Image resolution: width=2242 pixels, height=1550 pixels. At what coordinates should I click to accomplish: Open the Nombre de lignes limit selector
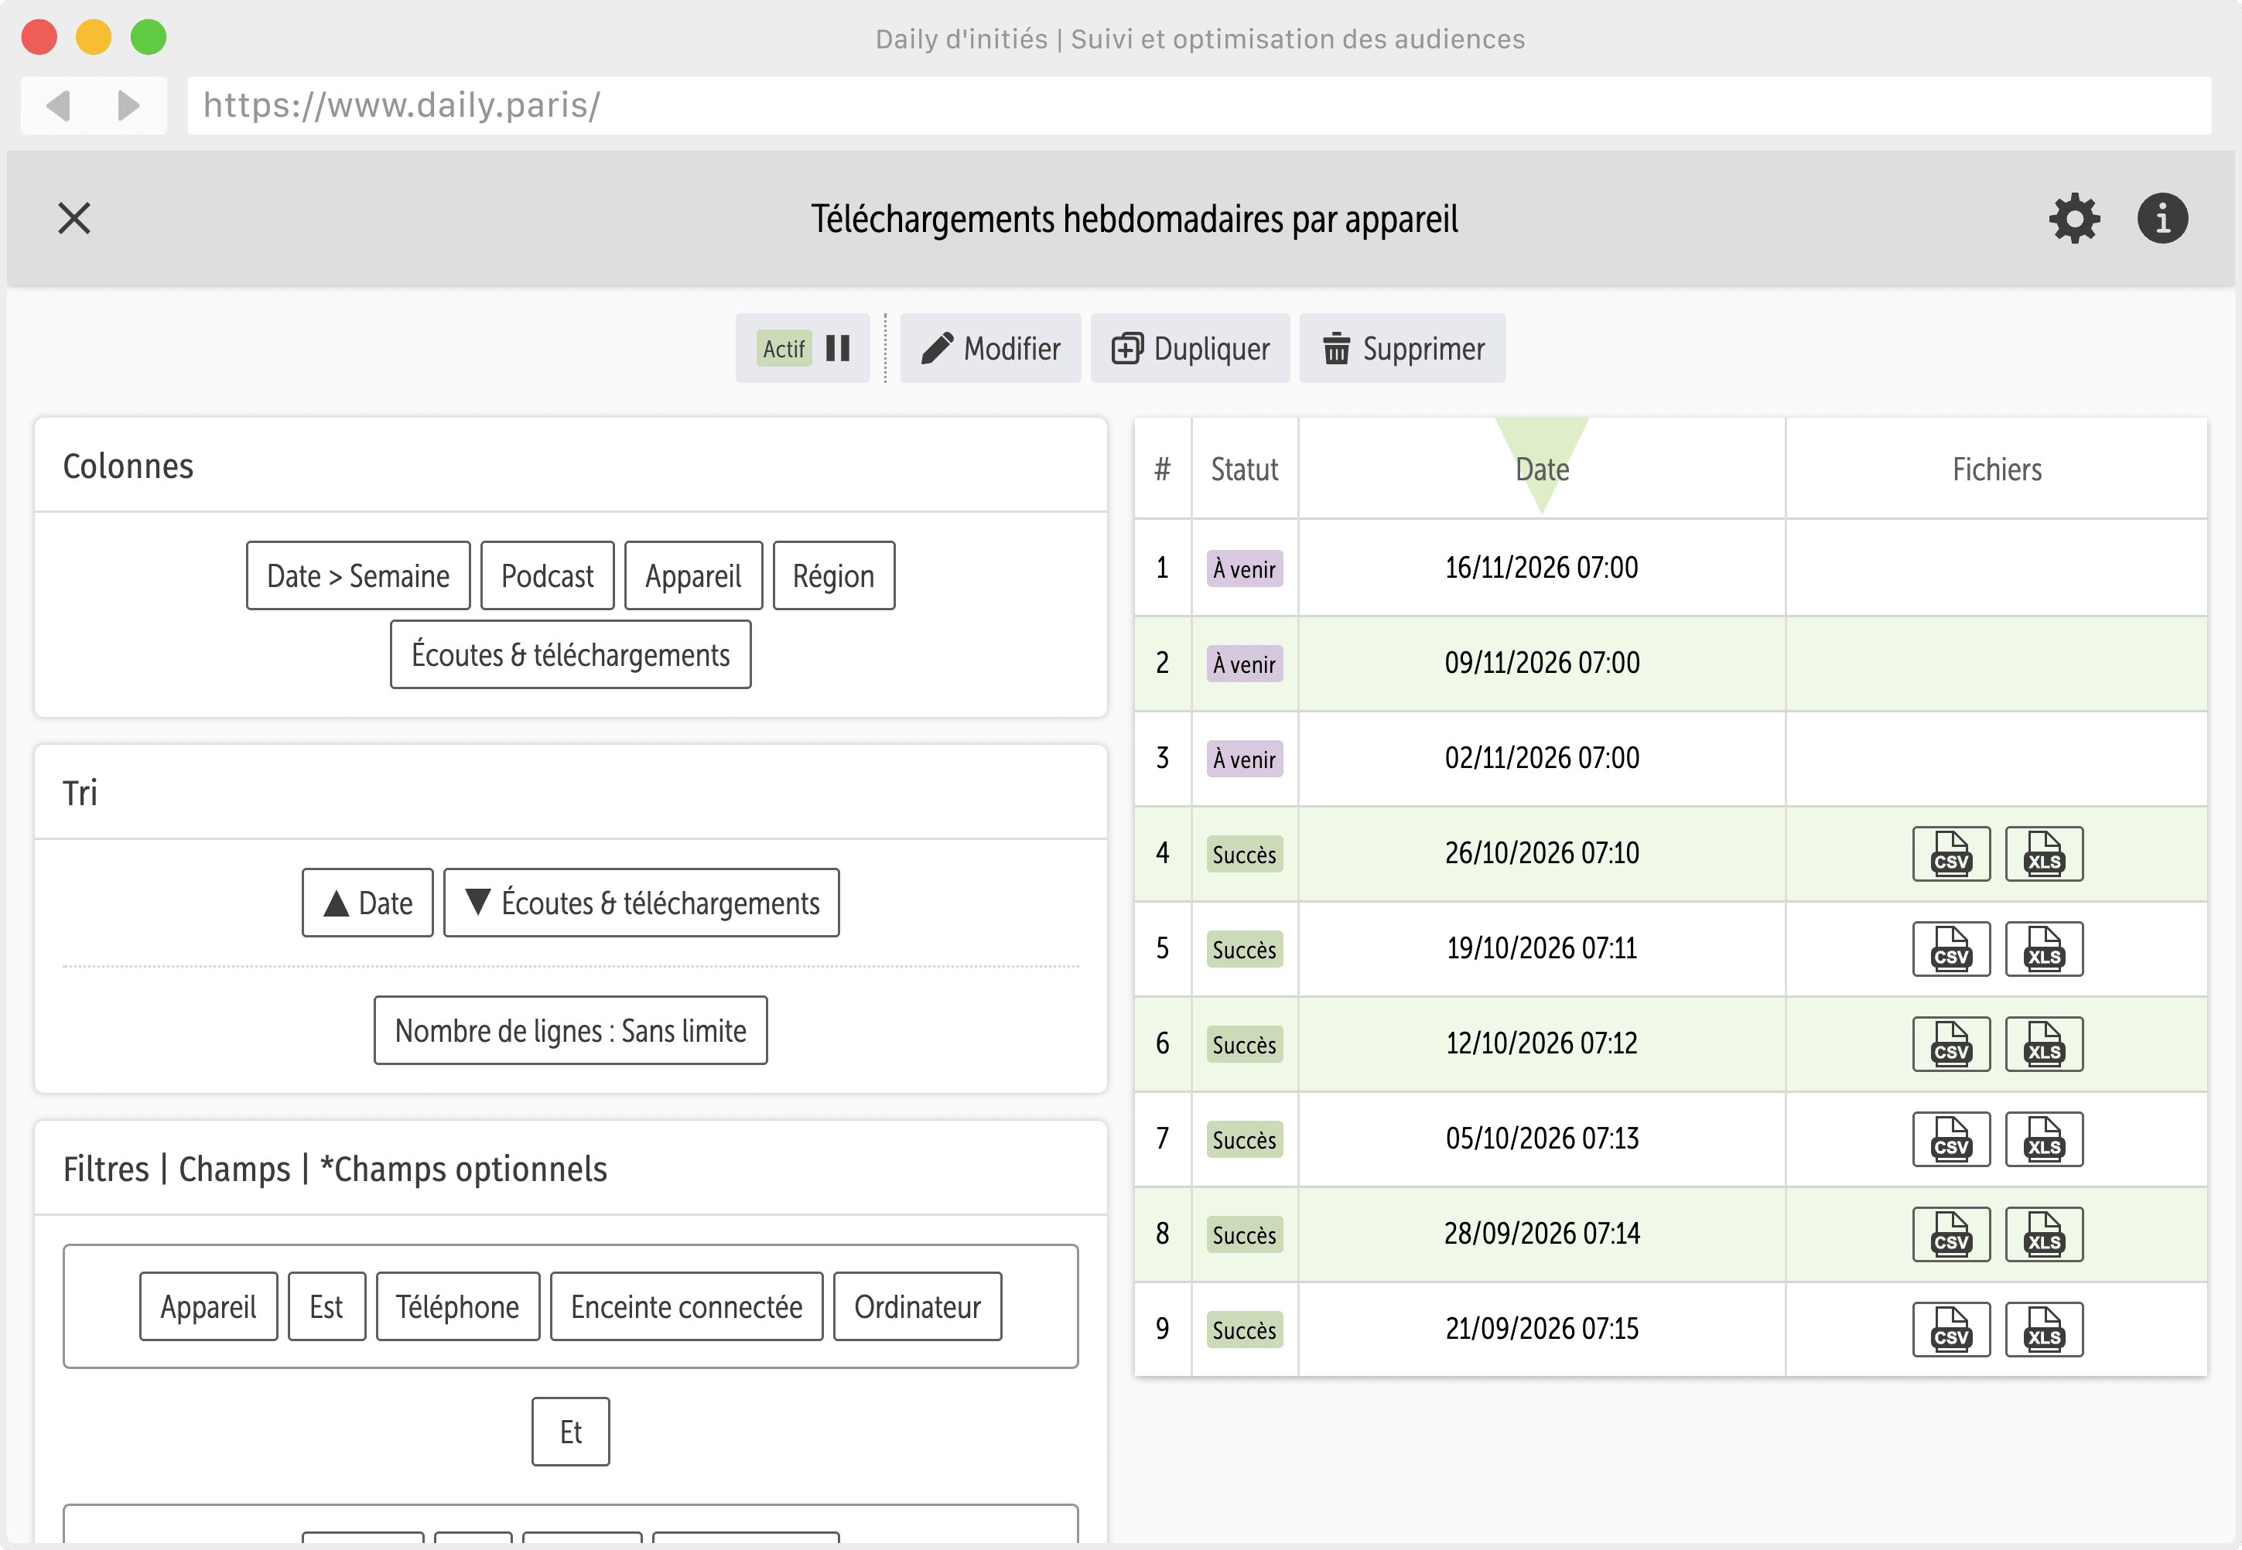[570, 1030]
